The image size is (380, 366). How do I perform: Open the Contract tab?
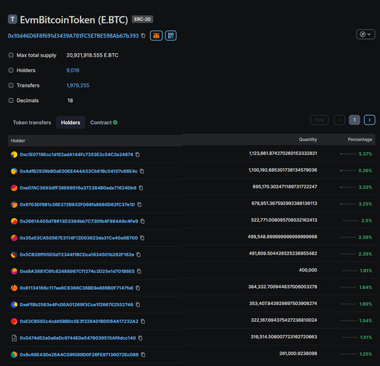click(103, 123)
